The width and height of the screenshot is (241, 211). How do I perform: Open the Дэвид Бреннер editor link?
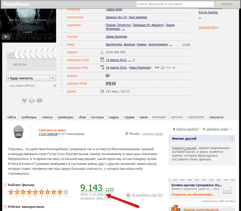[x=116, y=37]
